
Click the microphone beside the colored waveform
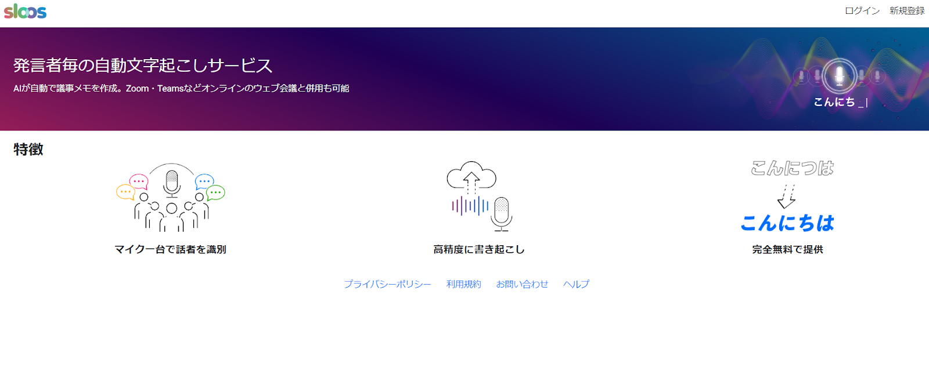click(x=501, y=213)
